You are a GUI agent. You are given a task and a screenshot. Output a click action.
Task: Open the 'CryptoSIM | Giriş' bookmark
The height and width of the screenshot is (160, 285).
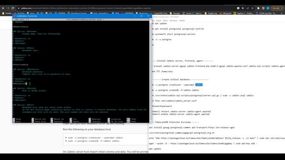pyautogui.click(x=159, y=13)
